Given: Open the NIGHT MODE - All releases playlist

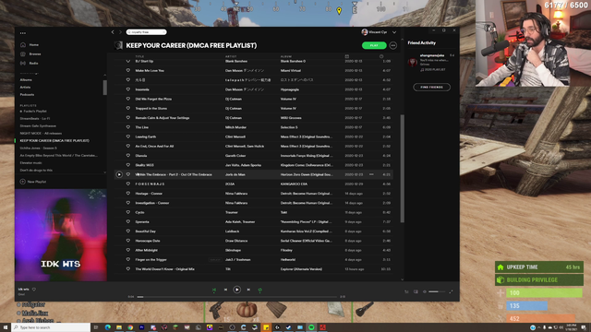Looking at the screenshot, I should pyautogui.click(x=41, y=133).
